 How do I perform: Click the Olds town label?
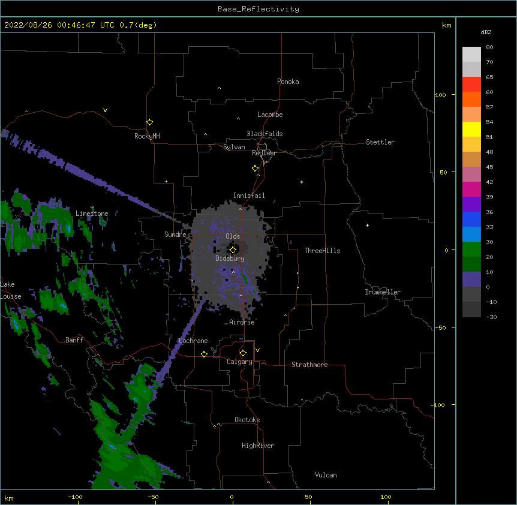[233, 236]
